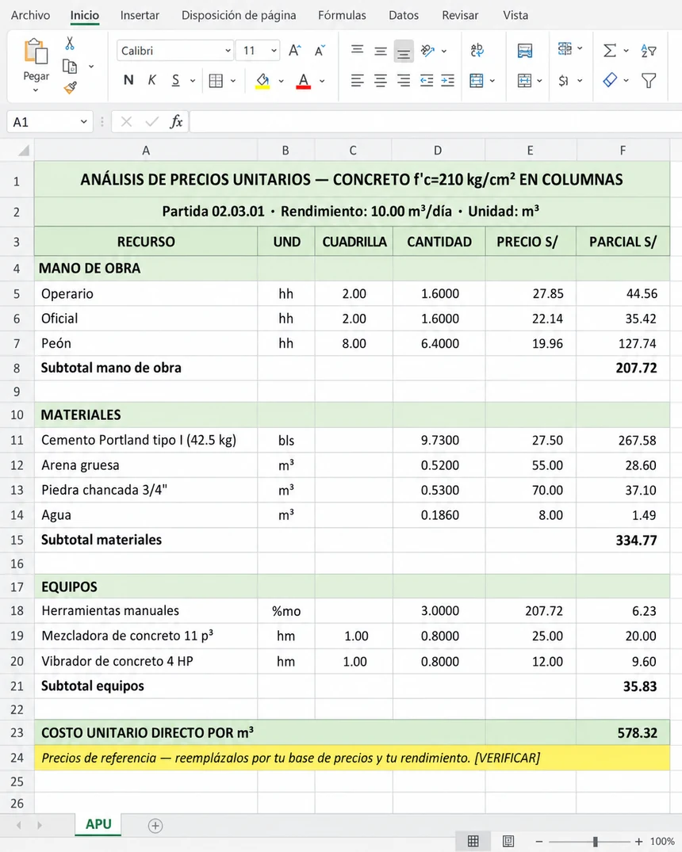Toggle center text horizontally
This screenshot has width=682, height=852.
pos(381,81)
